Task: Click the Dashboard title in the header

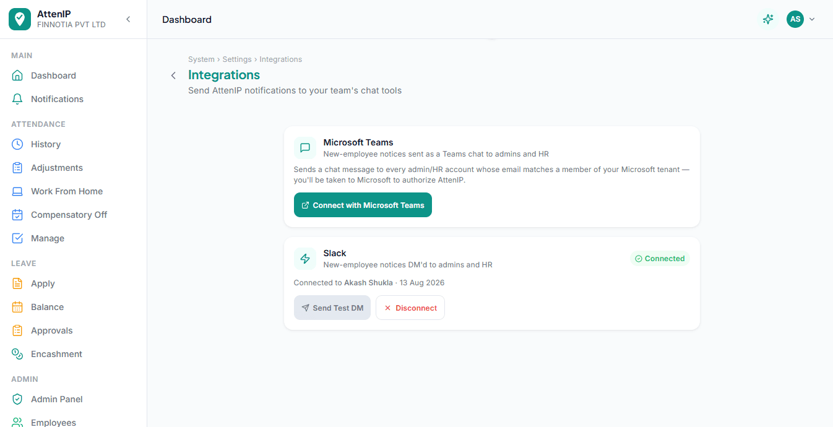Action: 187,19
